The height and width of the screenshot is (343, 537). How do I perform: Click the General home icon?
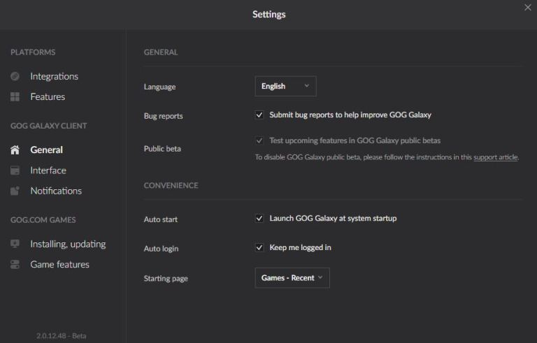[x=15, y=149]
